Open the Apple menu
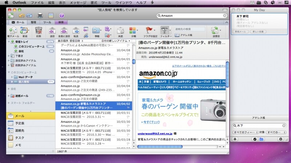 point(7,3)
